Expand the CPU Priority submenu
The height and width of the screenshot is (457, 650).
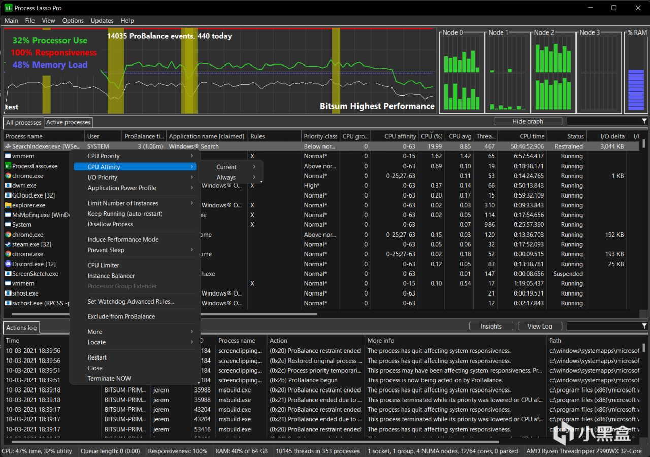click(135, 156)
